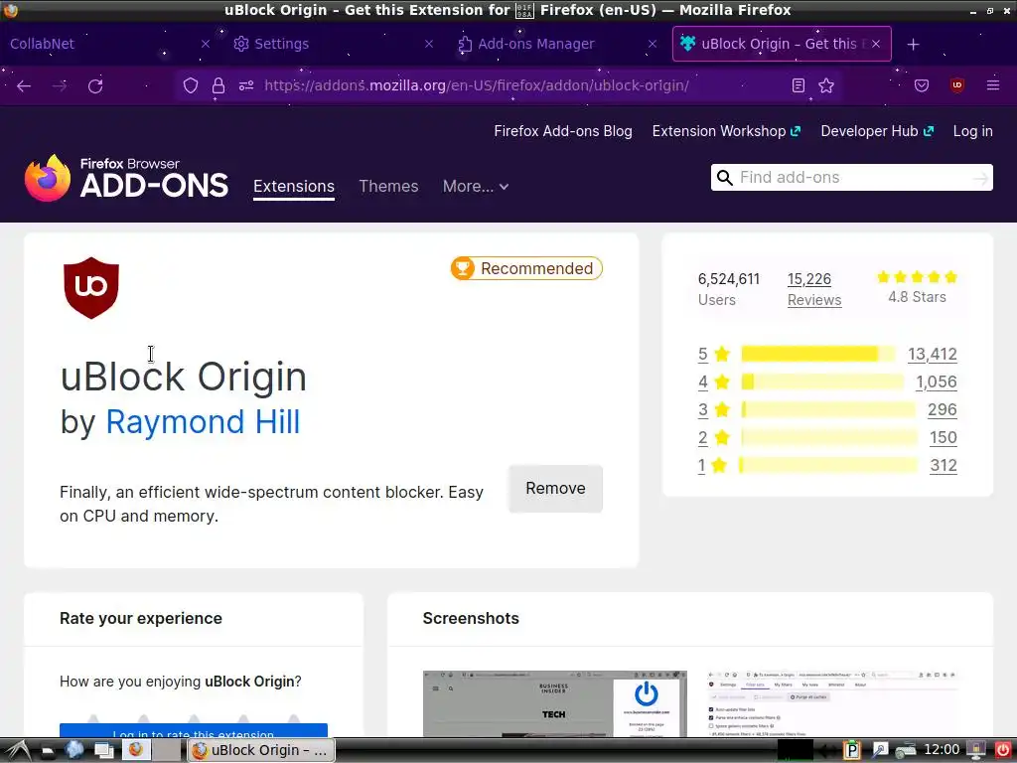Open the 312 one-star reviews count
This screenshot has height=763, width=1017.
944,466
